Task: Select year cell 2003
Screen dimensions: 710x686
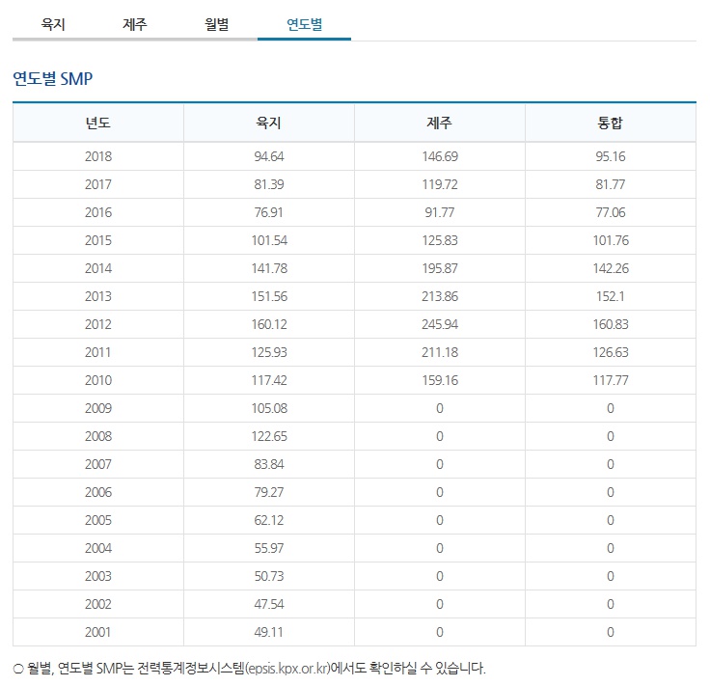Action: [x=97, y=576]
